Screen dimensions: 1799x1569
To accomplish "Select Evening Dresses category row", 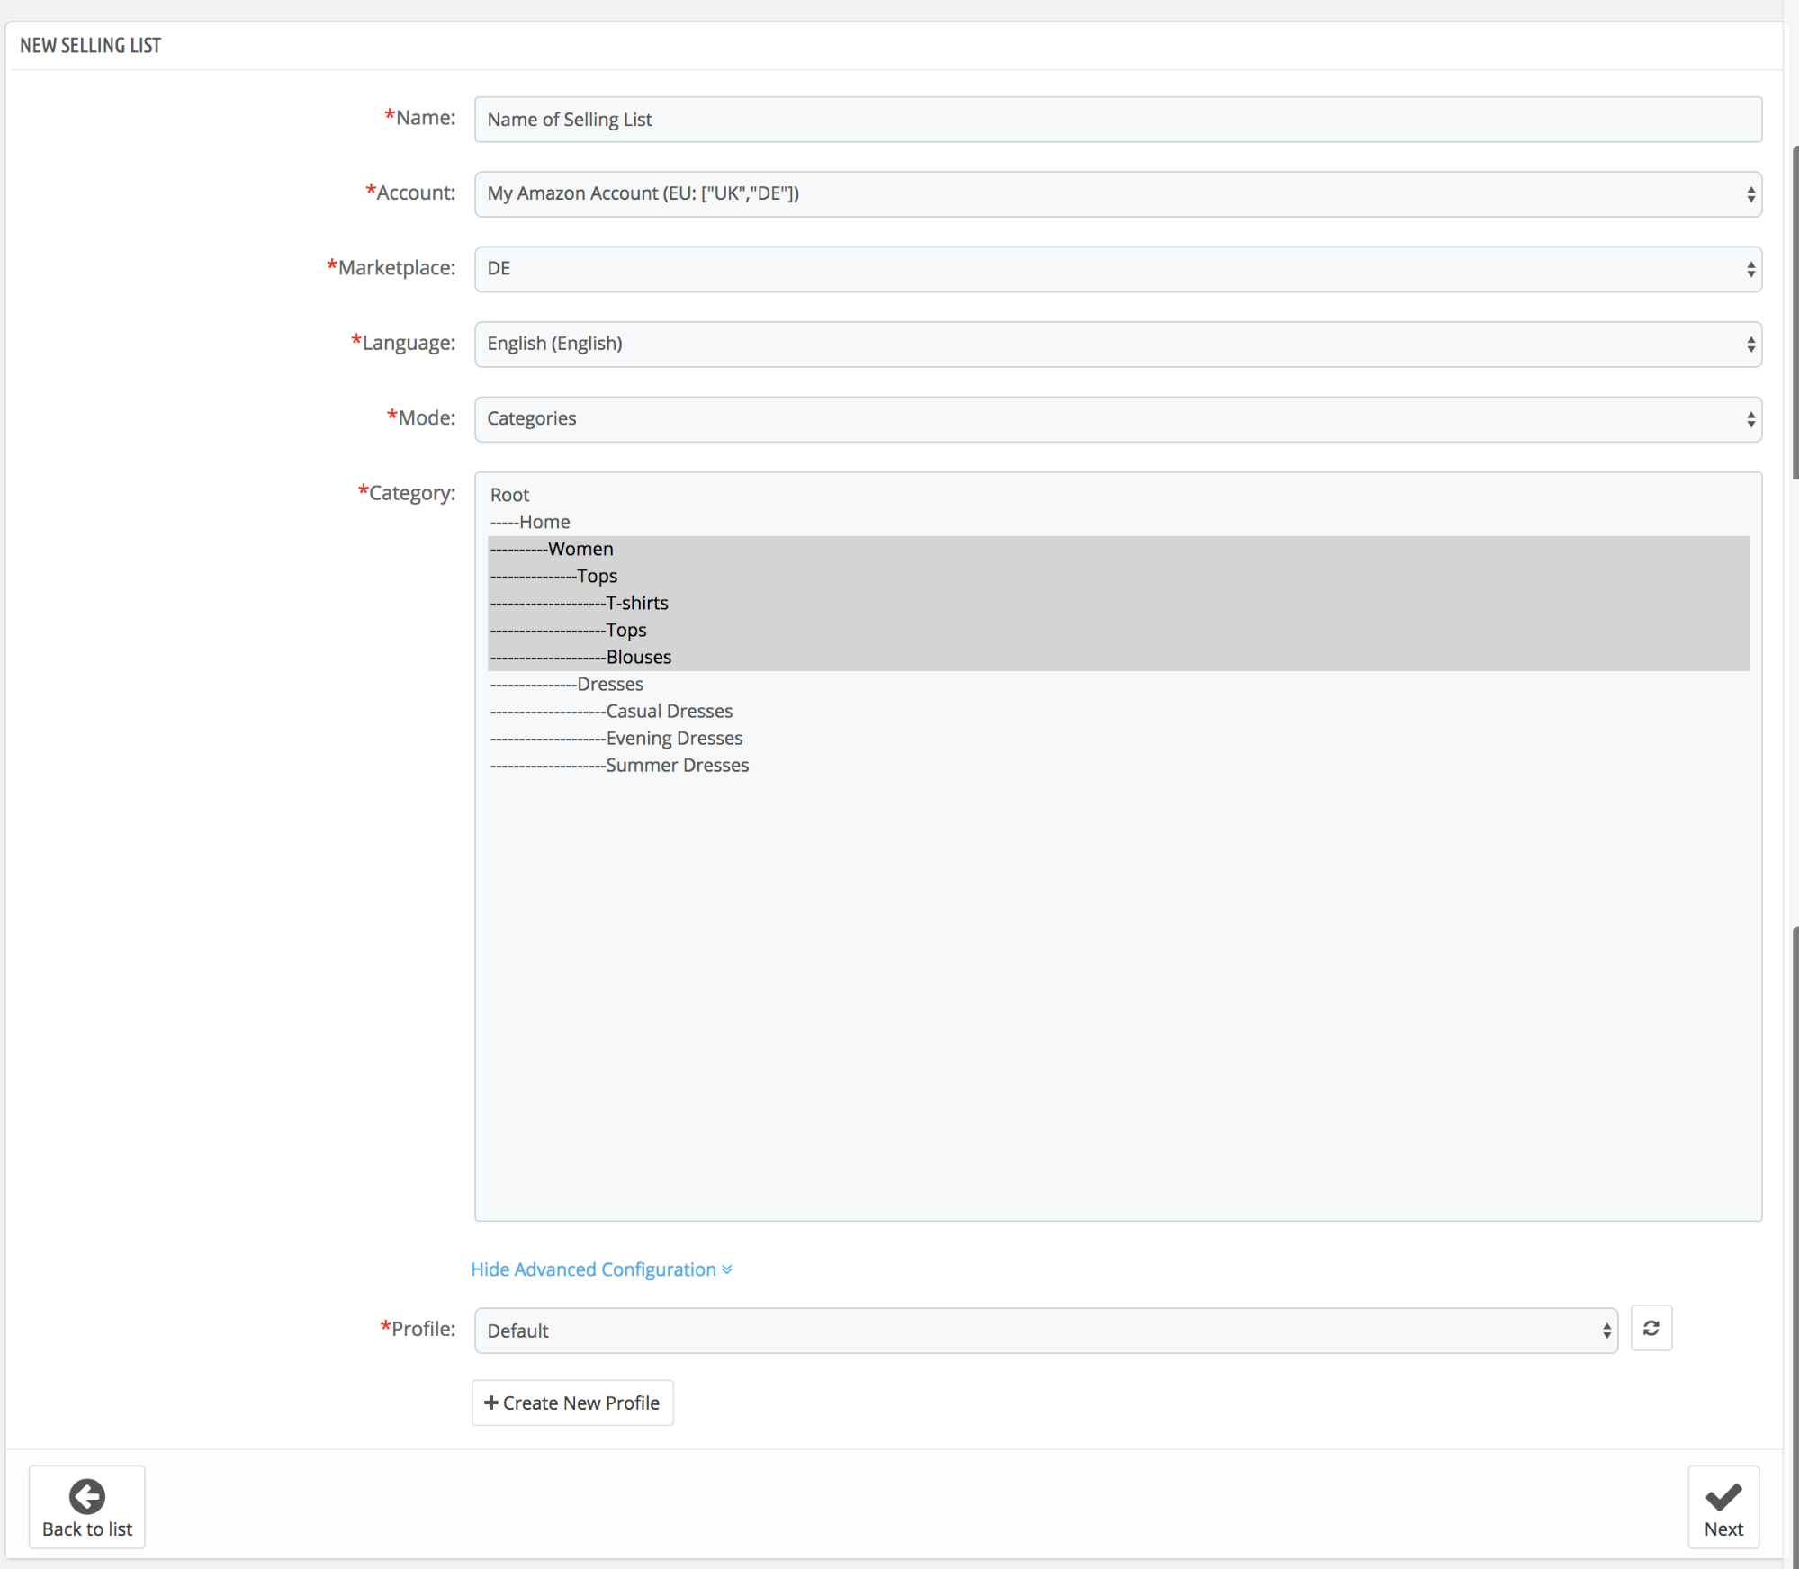I will [x=1118, y=738].
